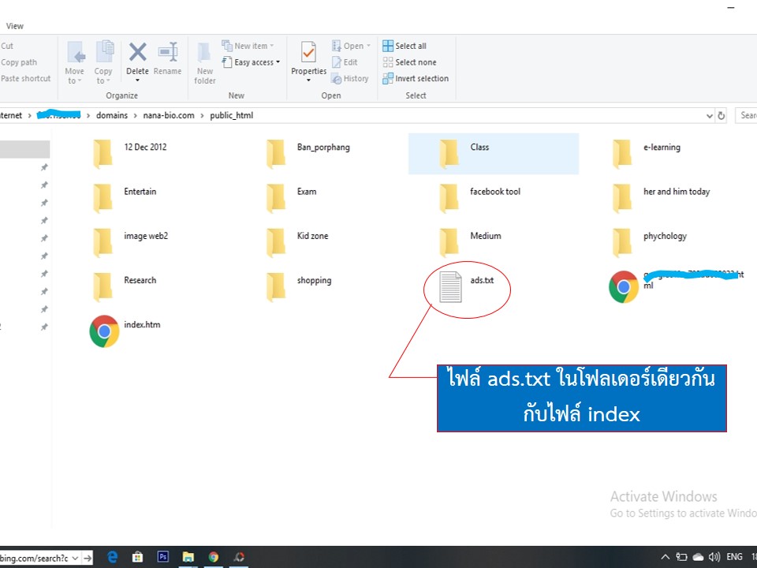Click the Rename icon in ribbon
Viewport: 757px width, 568px height.
pos(167,54)
